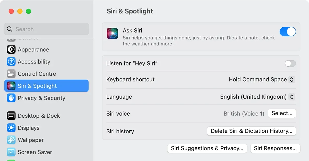
Task: Click the Screen Saver icon
Action: tap(11, 152)
